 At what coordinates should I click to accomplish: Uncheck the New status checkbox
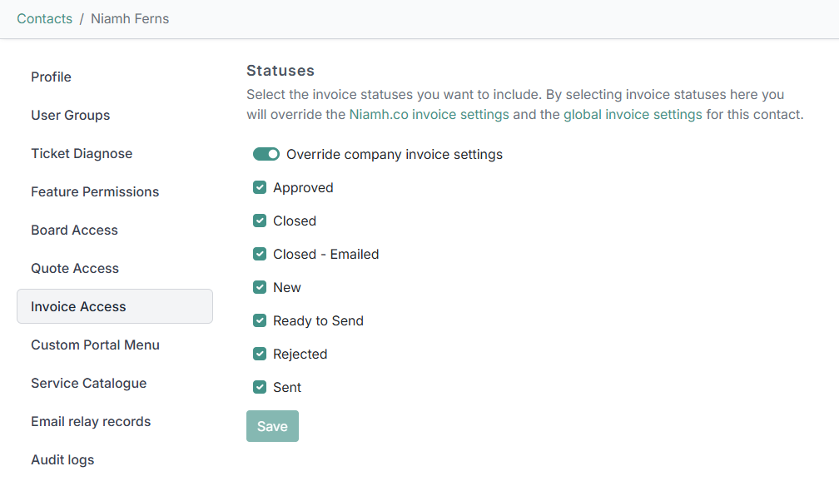point(260,287)
